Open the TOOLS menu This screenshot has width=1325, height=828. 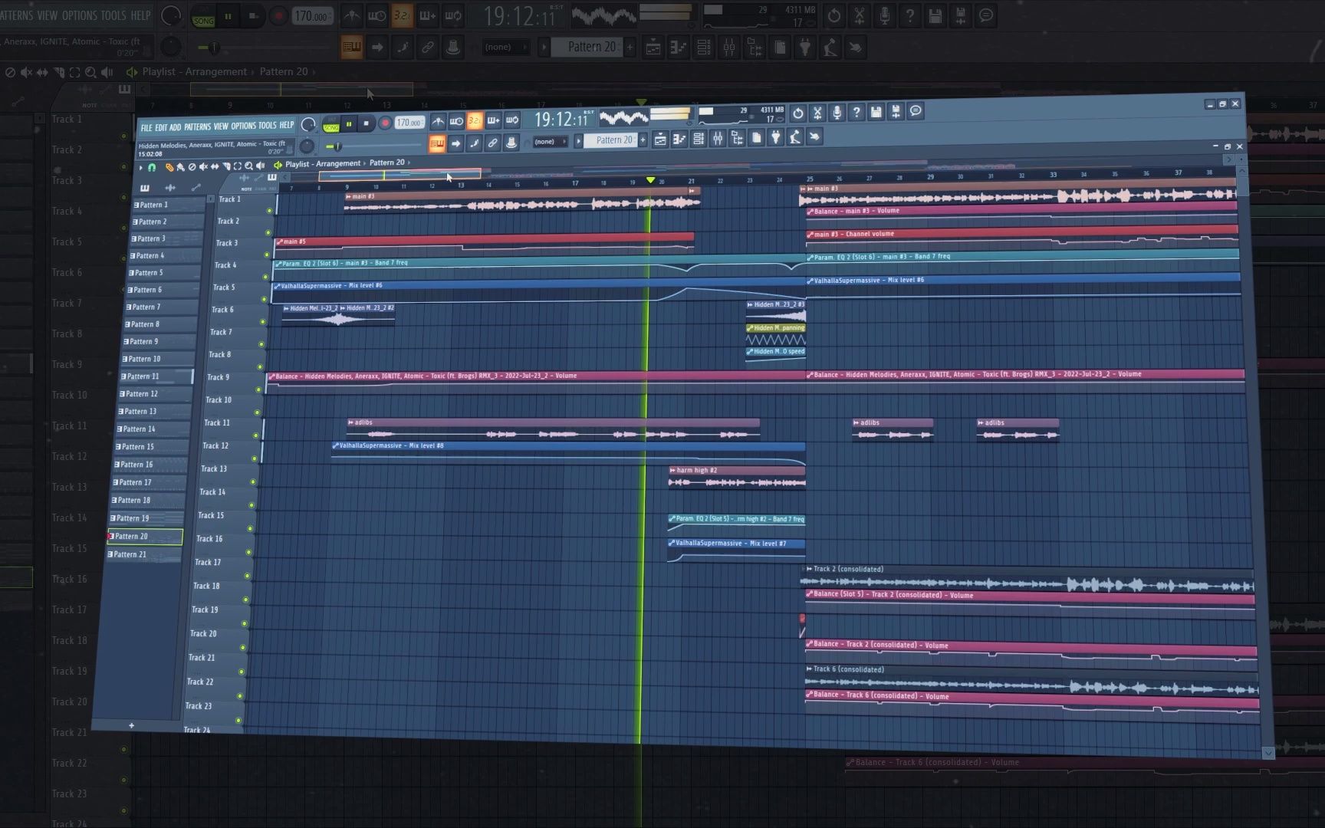[x=267, y=126]
